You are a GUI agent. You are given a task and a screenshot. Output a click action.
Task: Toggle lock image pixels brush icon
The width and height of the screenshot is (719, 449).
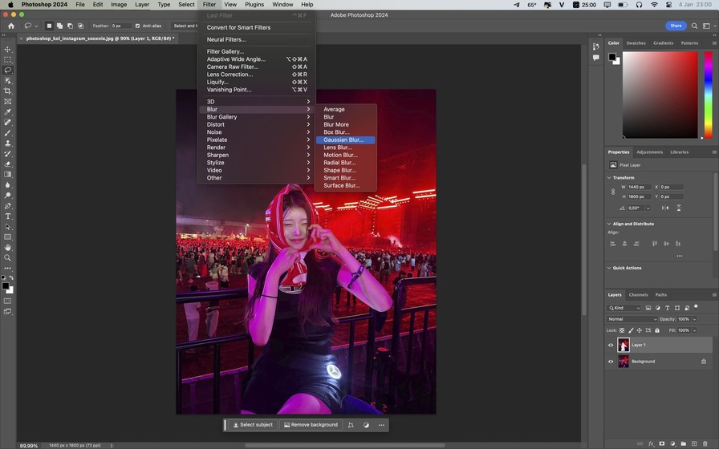click(x=631, y=330)
